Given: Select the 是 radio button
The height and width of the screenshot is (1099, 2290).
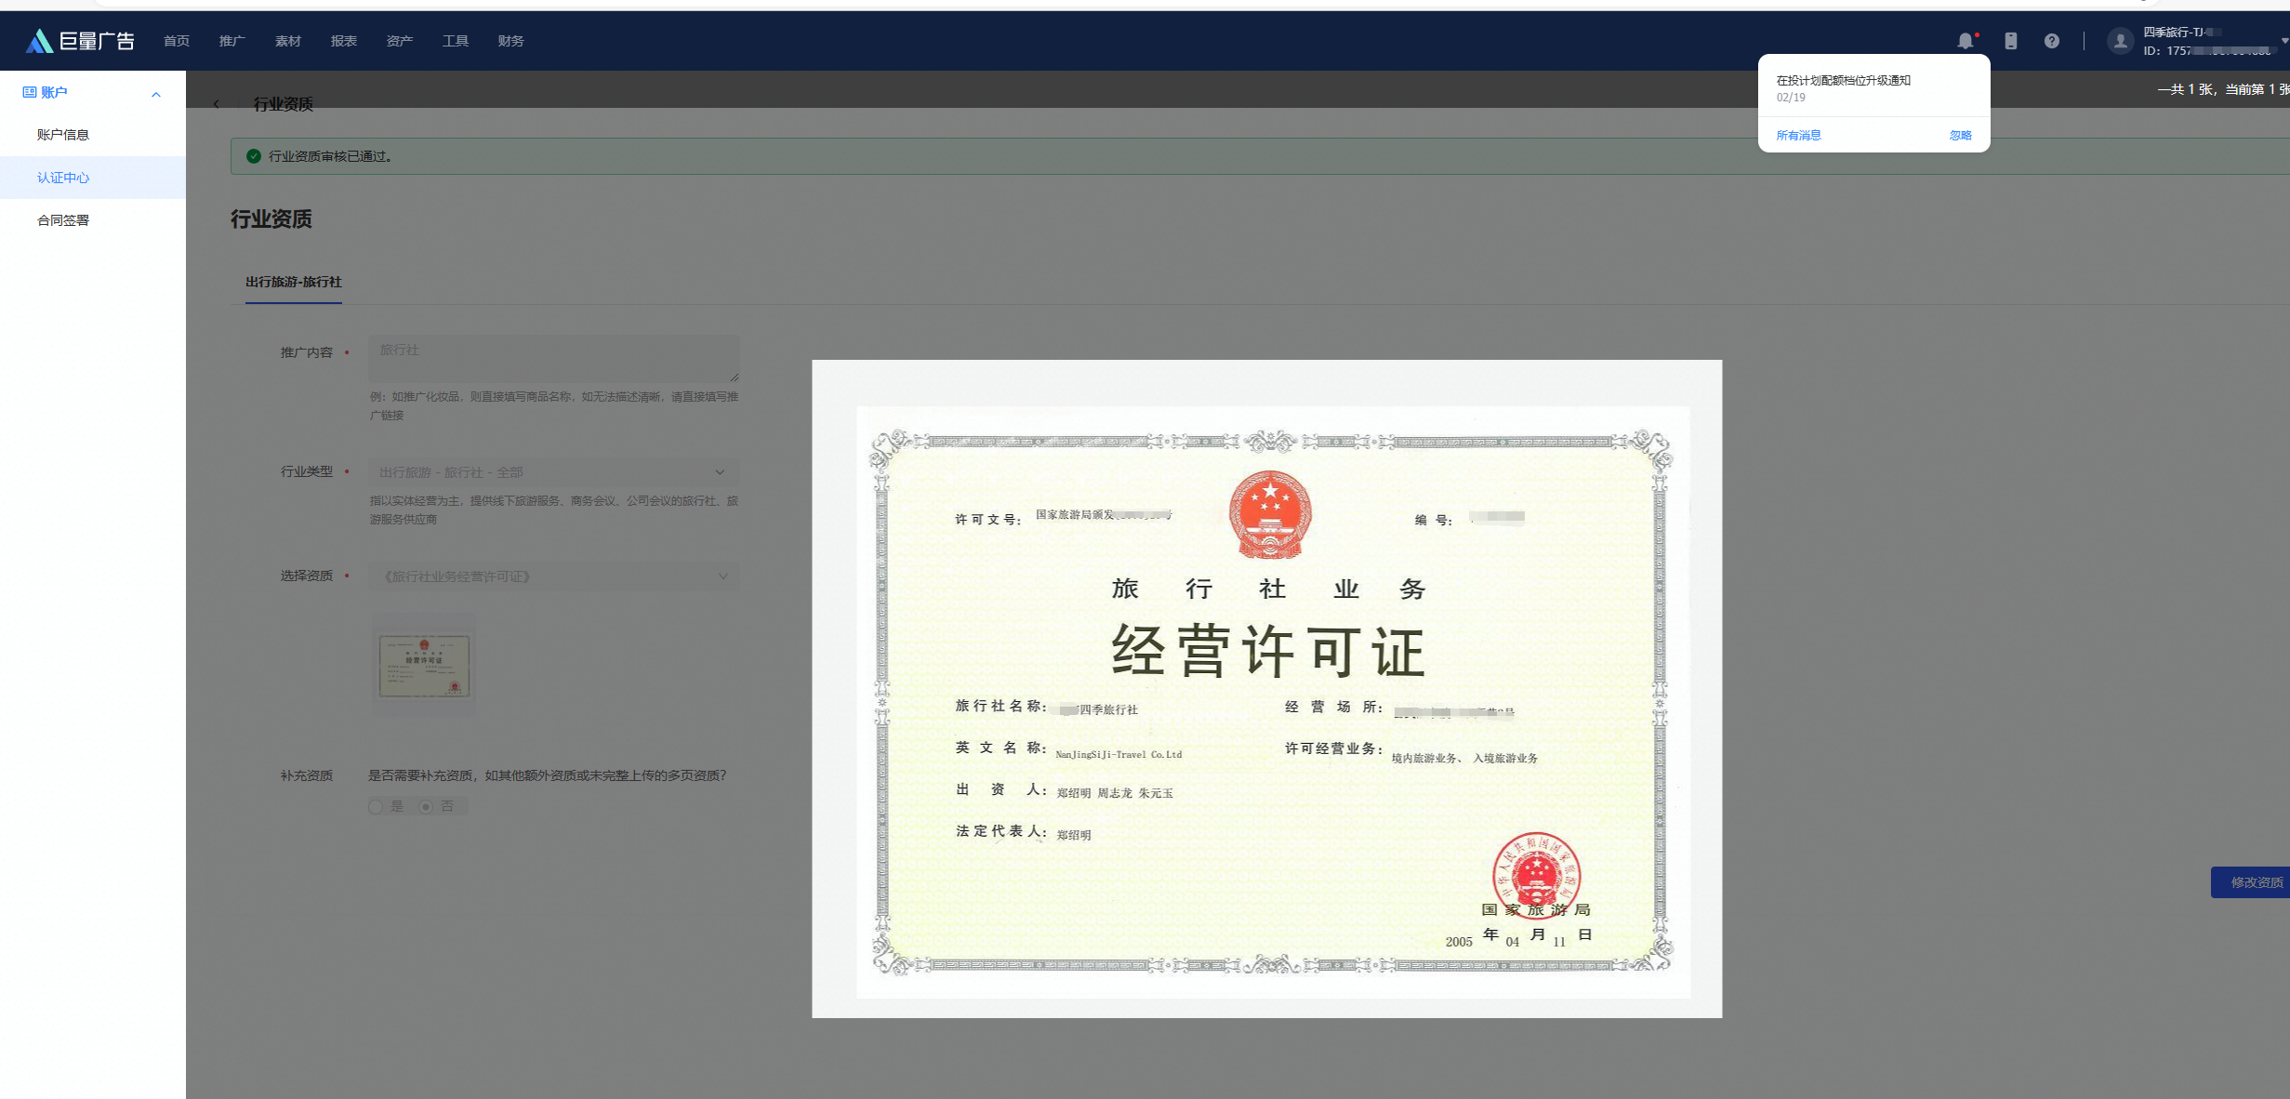Looking at the screenshot, I should (x=376, y=806).
